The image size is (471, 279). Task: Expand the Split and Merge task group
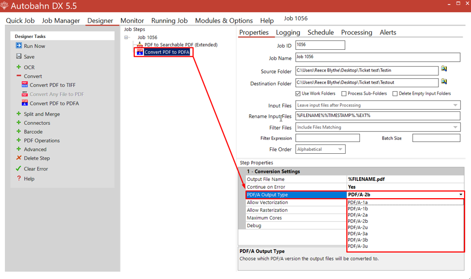[19, 114]
